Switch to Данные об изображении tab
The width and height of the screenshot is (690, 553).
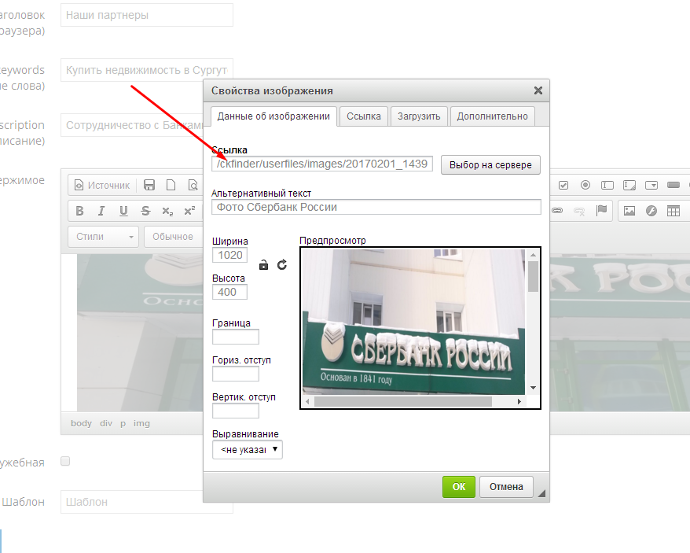[273, 116]
